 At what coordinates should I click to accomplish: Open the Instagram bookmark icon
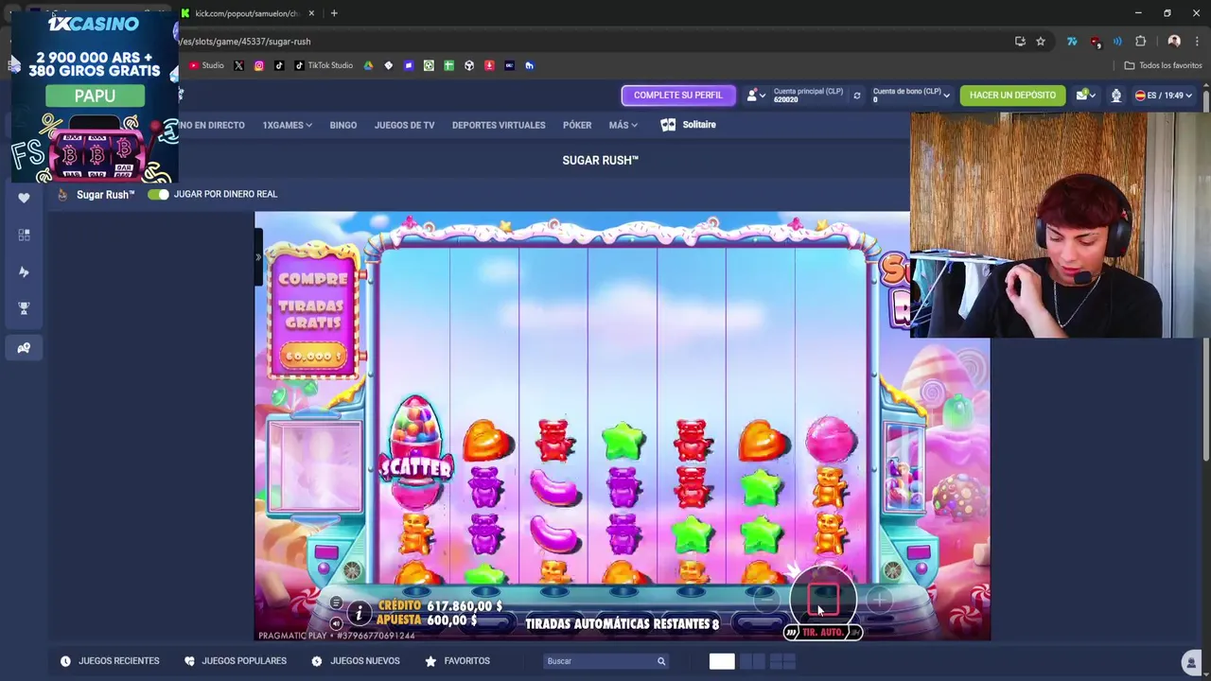tap(258, 65)
